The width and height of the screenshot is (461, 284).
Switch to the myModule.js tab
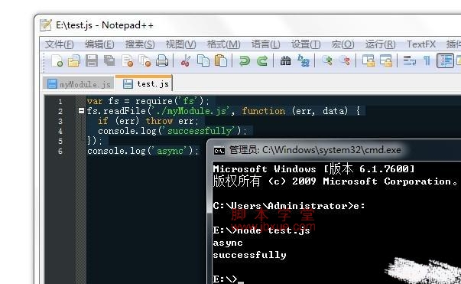click(x=79, y=84)
